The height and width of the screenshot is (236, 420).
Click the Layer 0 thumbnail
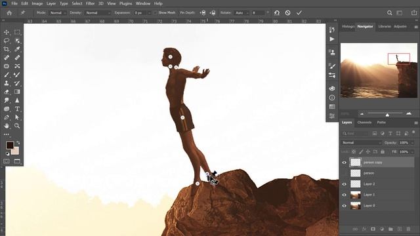click(x=356, y=206)
